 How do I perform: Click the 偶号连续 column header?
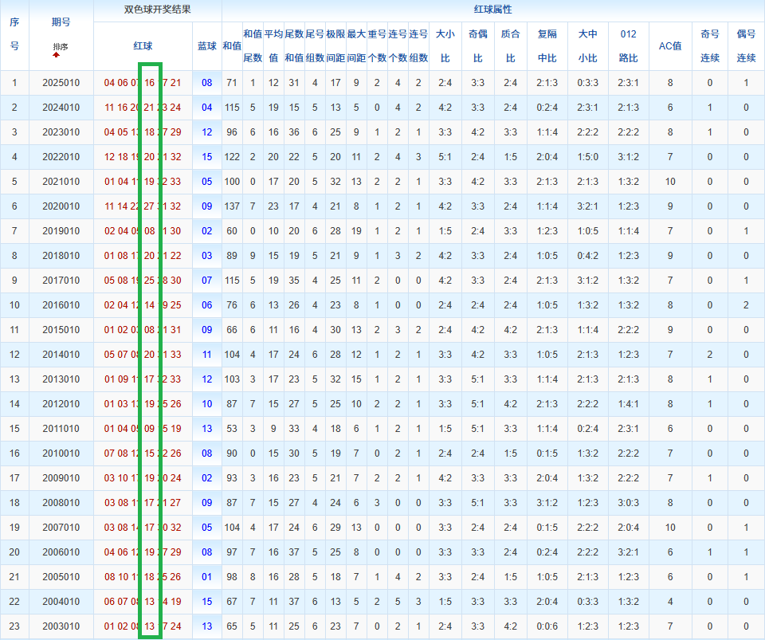click(746, 46)
